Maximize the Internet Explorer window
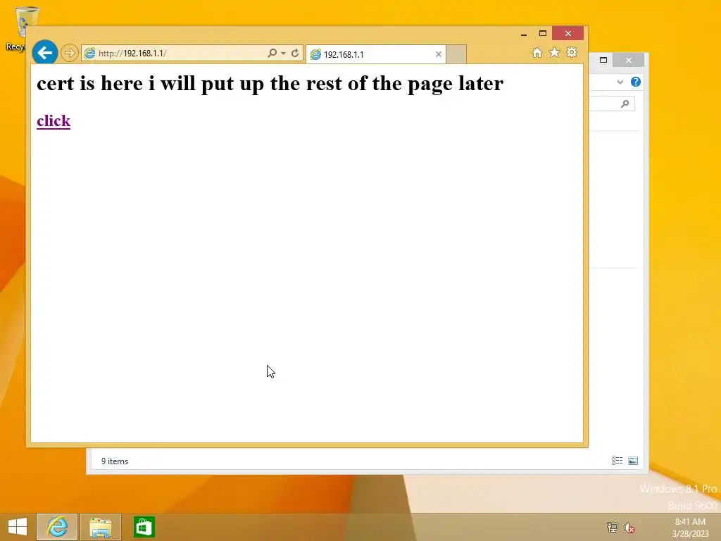This screenshot has height=541, width=721. click(x=543, y=34)
